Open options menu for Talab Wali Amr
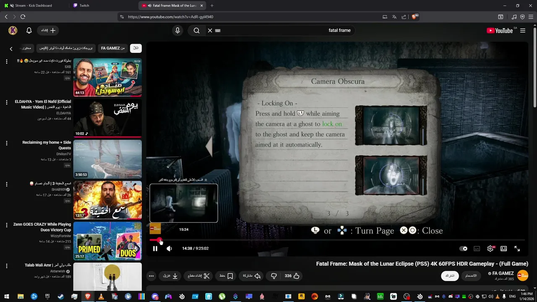Screen dimensions: 537x302 (x=6, y=266)
